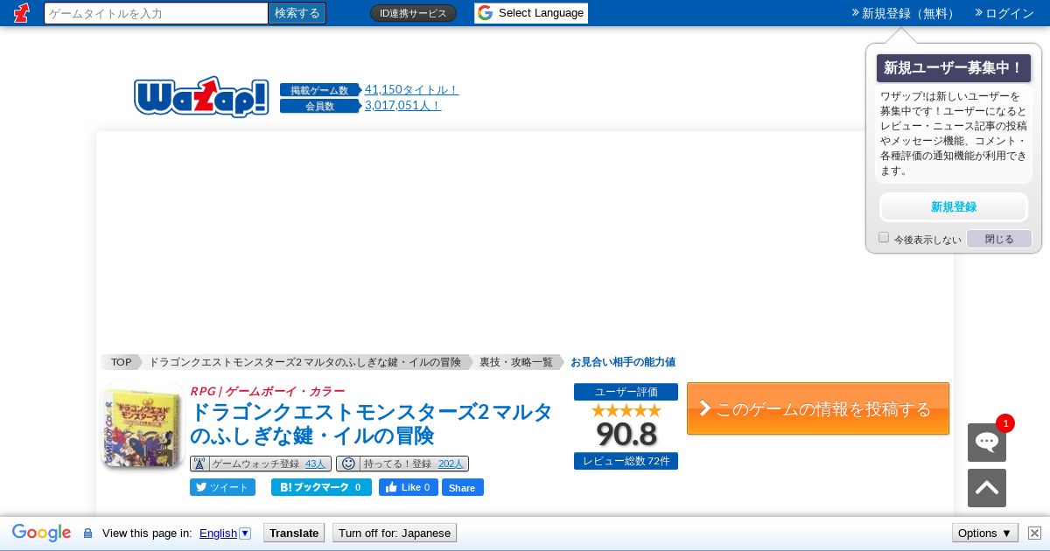Viewport: 1050px width, 551px height.
Task: Click the five-star user rating
Action: pos(626,410)
